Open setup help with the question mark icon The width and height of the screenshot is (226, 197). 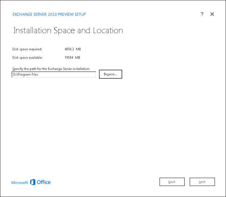click(x=202, y=14)
